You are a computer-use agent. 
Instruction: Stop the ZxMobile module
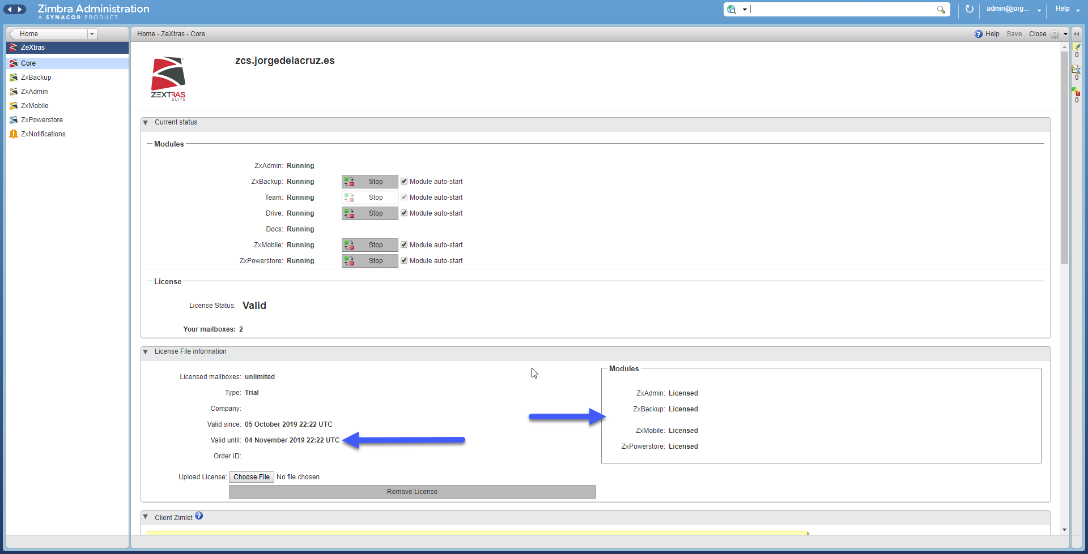coord(369,245)
